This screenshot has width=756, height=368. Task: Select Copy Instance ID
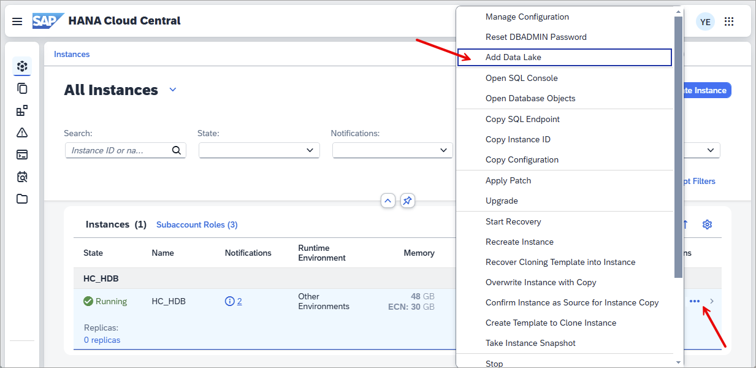click(565, 139)
